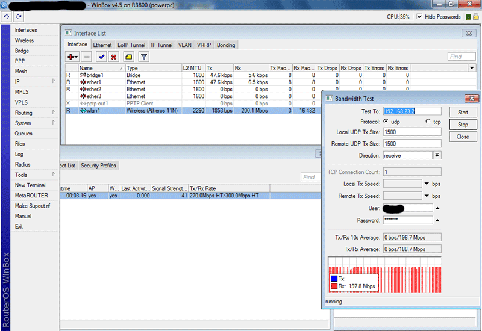This screenshot has width=482, height=331.
Task: Expand the Remote Tx Speed option arrow
Action: [427, 196]
